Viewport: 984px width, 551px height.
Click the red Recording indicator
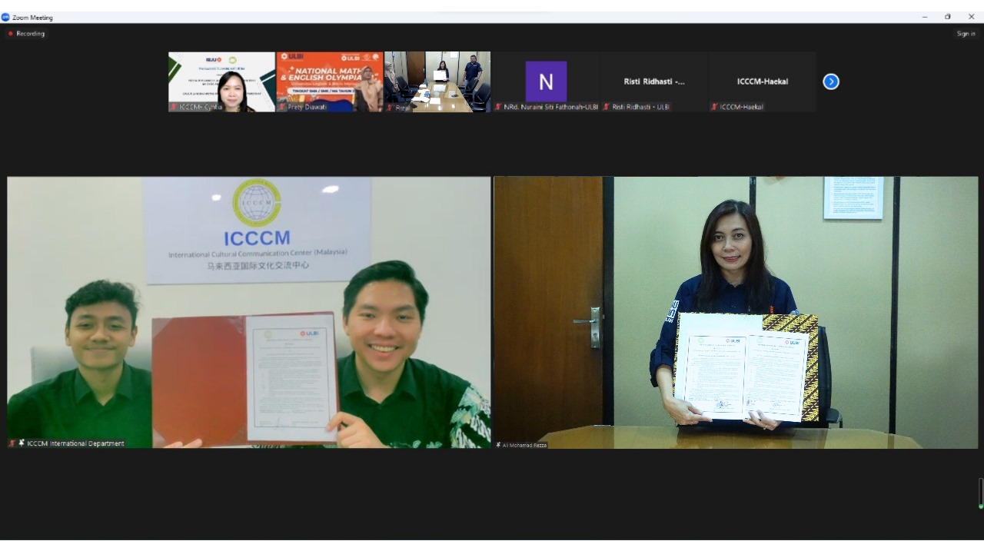click(x=26, y=34)
